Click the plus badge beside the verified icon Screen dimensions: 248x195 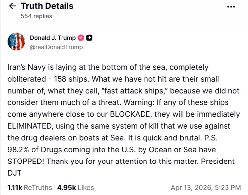(x=89, y=38)
